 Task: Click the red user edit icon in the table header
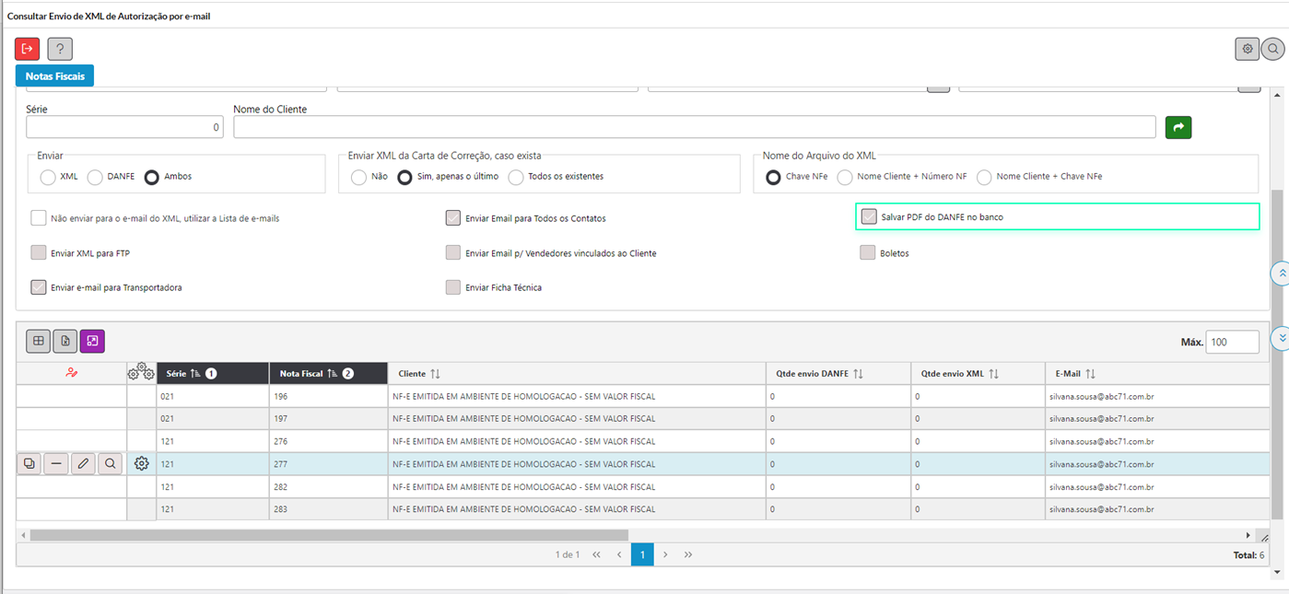pyautogui.click(x=71, y=373)
